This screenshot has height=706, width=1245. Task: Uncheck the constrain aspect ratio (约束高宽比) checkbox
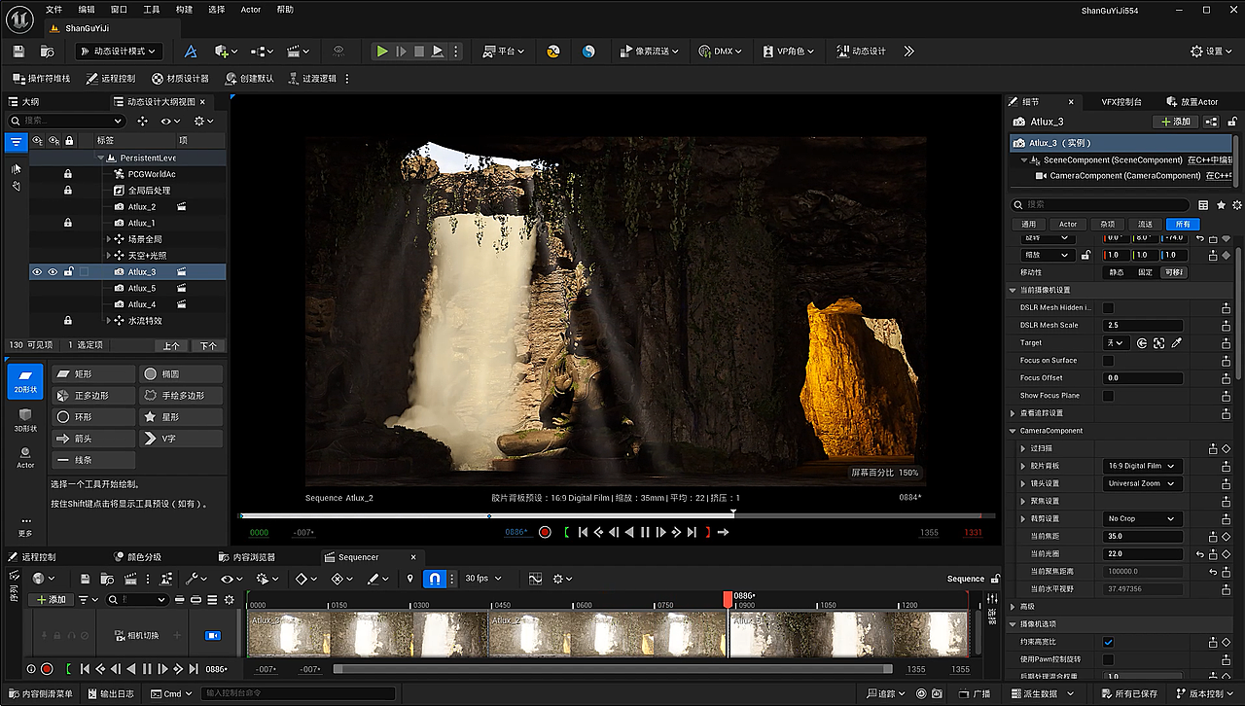click(x=1108, y=642)
